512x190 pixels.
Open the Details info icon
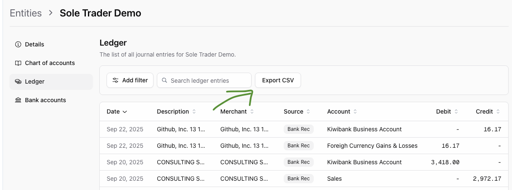click(18, 44)
